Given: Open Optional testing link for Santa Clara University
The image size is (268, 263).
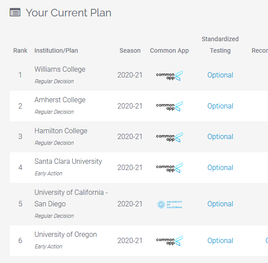Looking at the screenshot, I should [x=220, y=168].
